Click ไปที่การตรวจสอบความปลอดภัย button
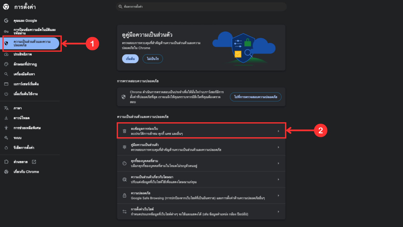Image resolution: width=403 pixels, height=227 pixels. (x=255, y=97)
